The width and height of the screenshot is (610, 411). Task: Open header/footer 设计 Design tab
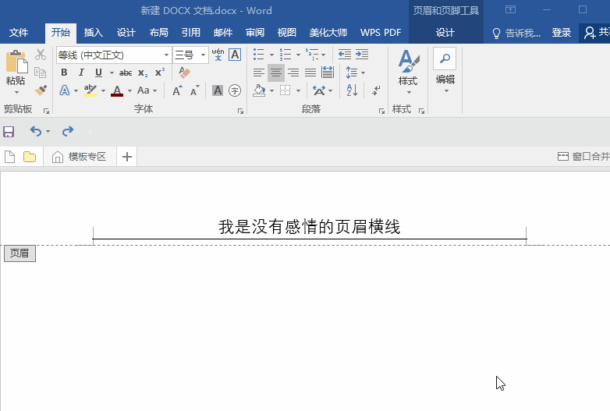445,33
